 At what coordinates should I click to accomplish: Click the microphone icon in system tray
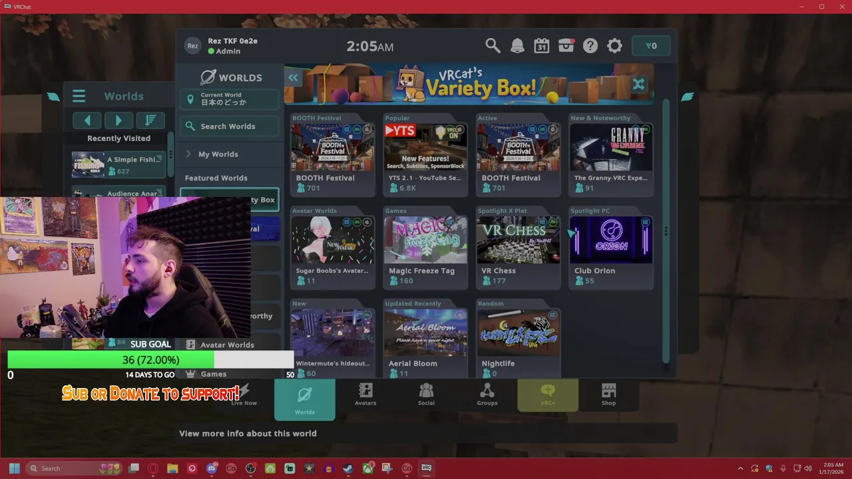coord(783,468)
